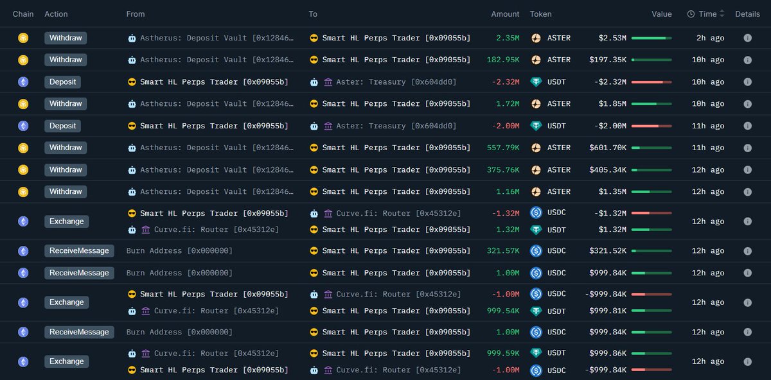This screenshot has width=771, height=380.
Task: Open Astherus Deposit Vault address in the 2.35M row
Action: [217, 38]
